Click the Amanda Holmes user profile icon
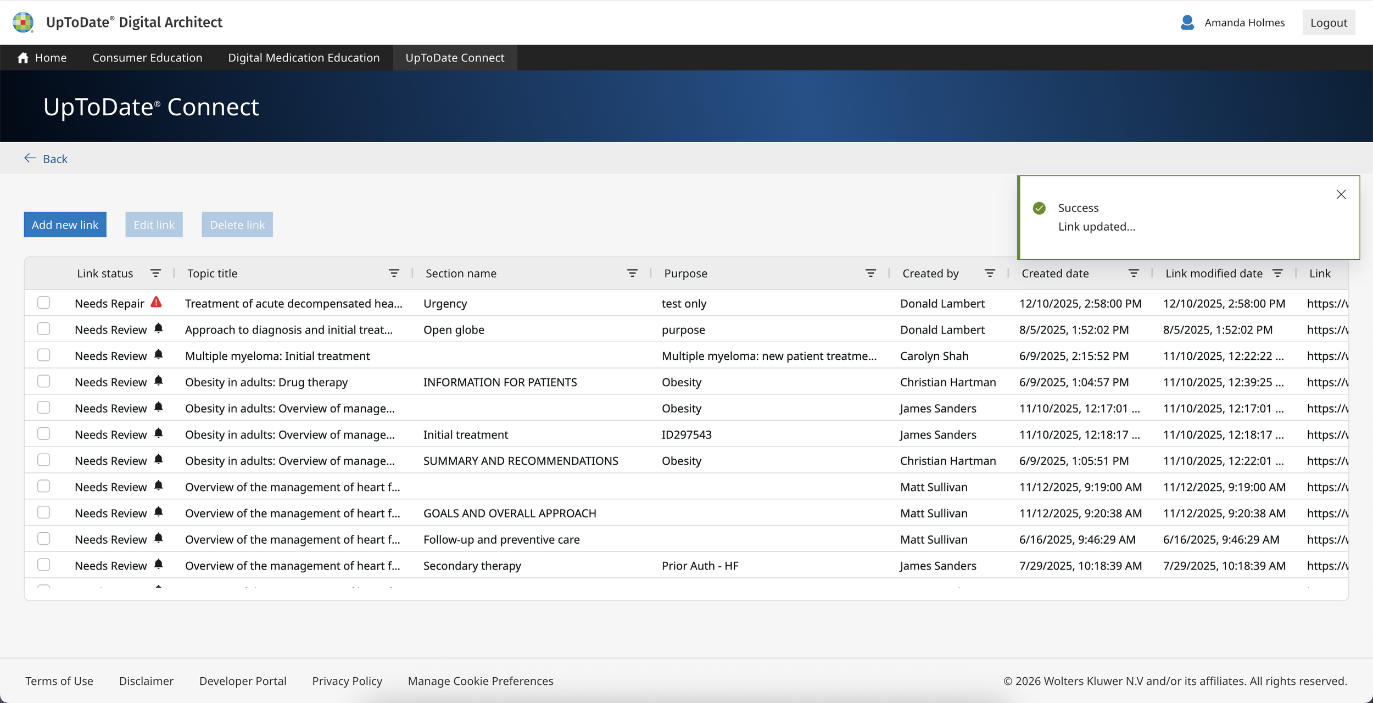This screenshot has width=1373, height=703. tap(1187, 23)
